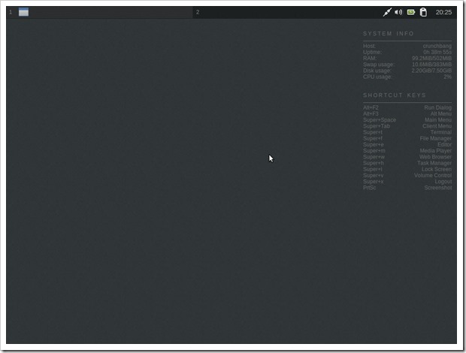Open the clipboard manager tray icon
466x353 pixels.
tap(423, 12)
